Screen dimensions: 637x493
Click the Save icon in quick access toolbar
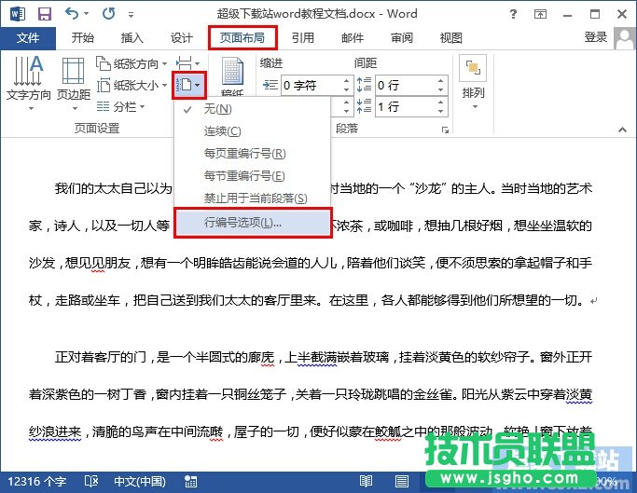click(x=43, y=14)
